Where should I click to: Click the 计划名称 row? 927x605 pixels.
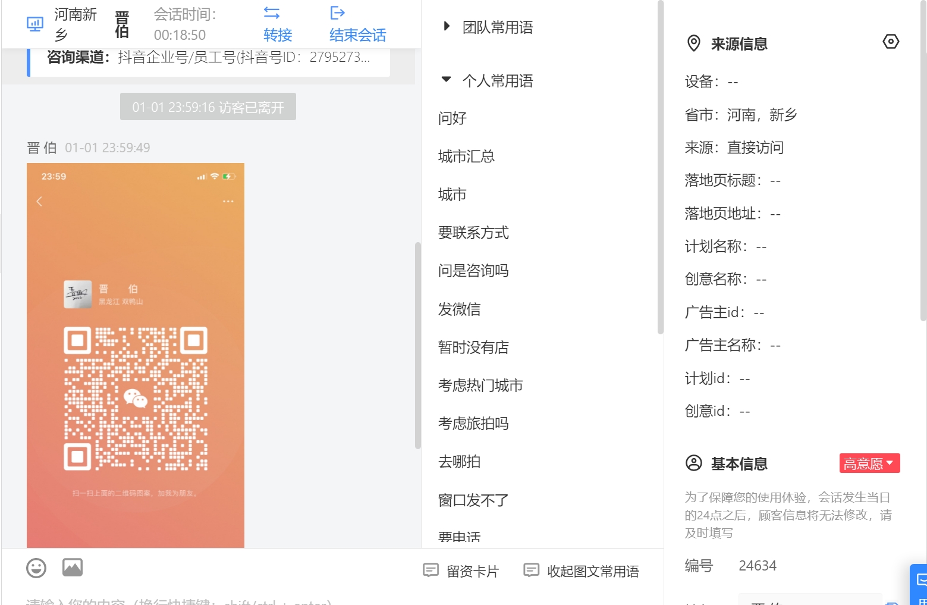click(x=725, y=246)
